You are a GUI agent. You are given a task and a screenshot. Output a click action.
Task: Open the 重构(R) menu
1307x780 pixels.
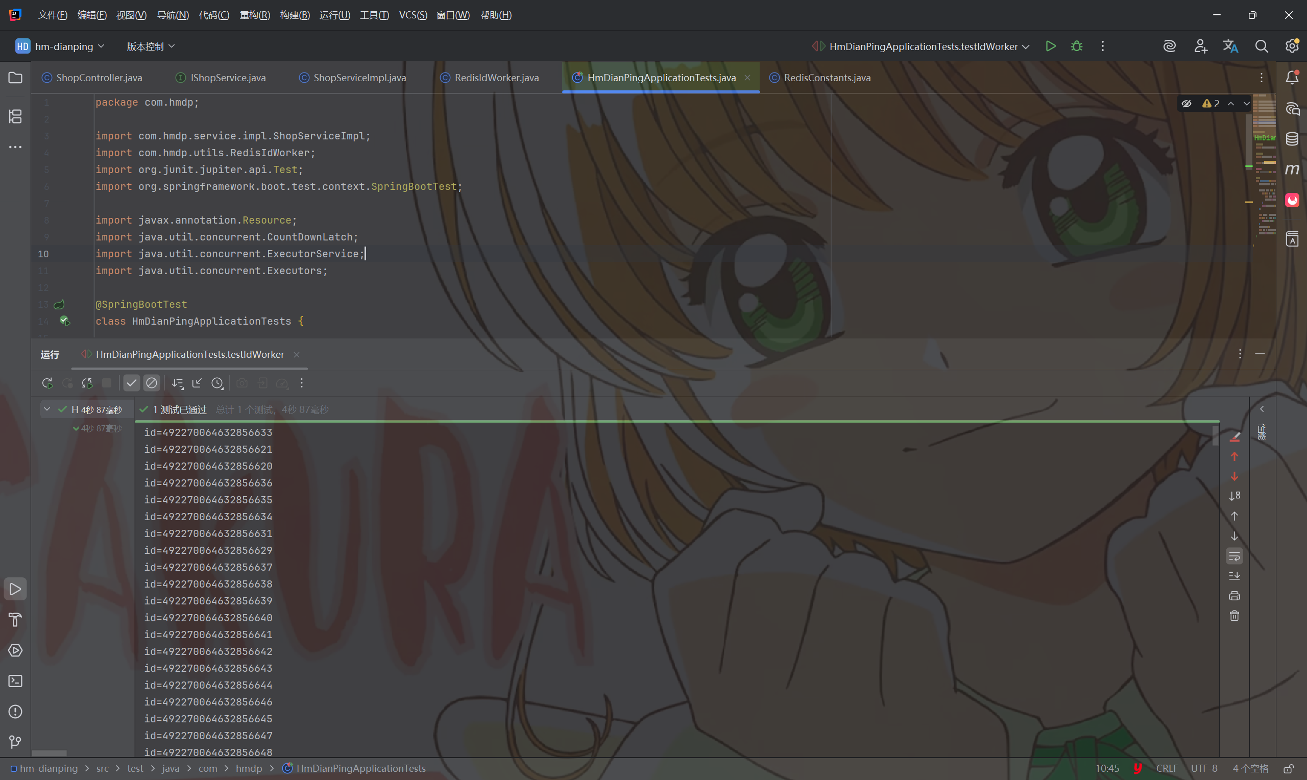point(254,15)
